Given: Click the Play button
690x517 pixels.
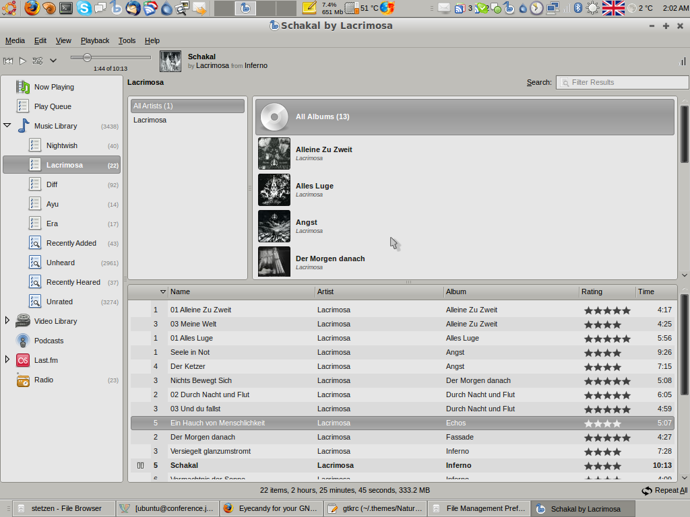Looking at the screenshot, I should click(22, 61).
